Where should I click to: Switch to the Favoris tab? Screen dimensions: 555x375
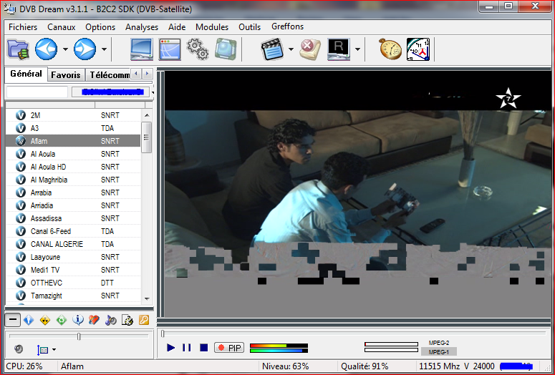point(65,74)
